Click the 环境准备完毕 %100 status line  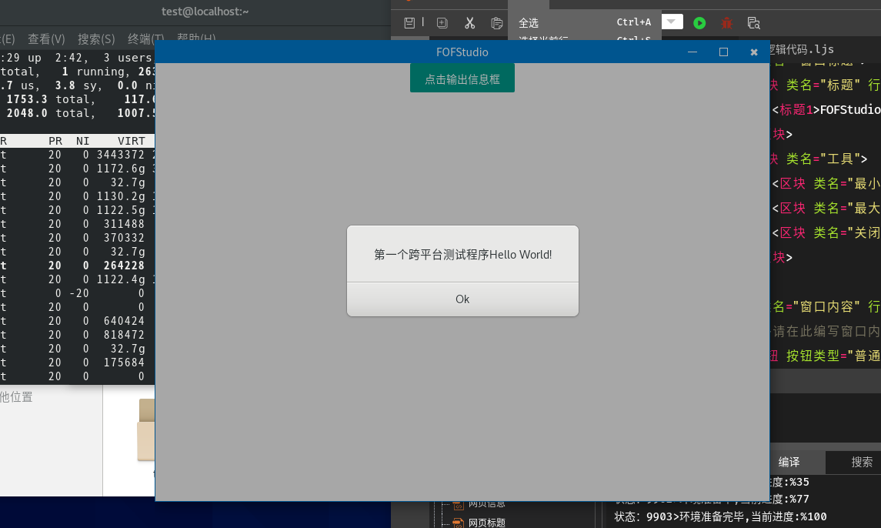(720, 516)
